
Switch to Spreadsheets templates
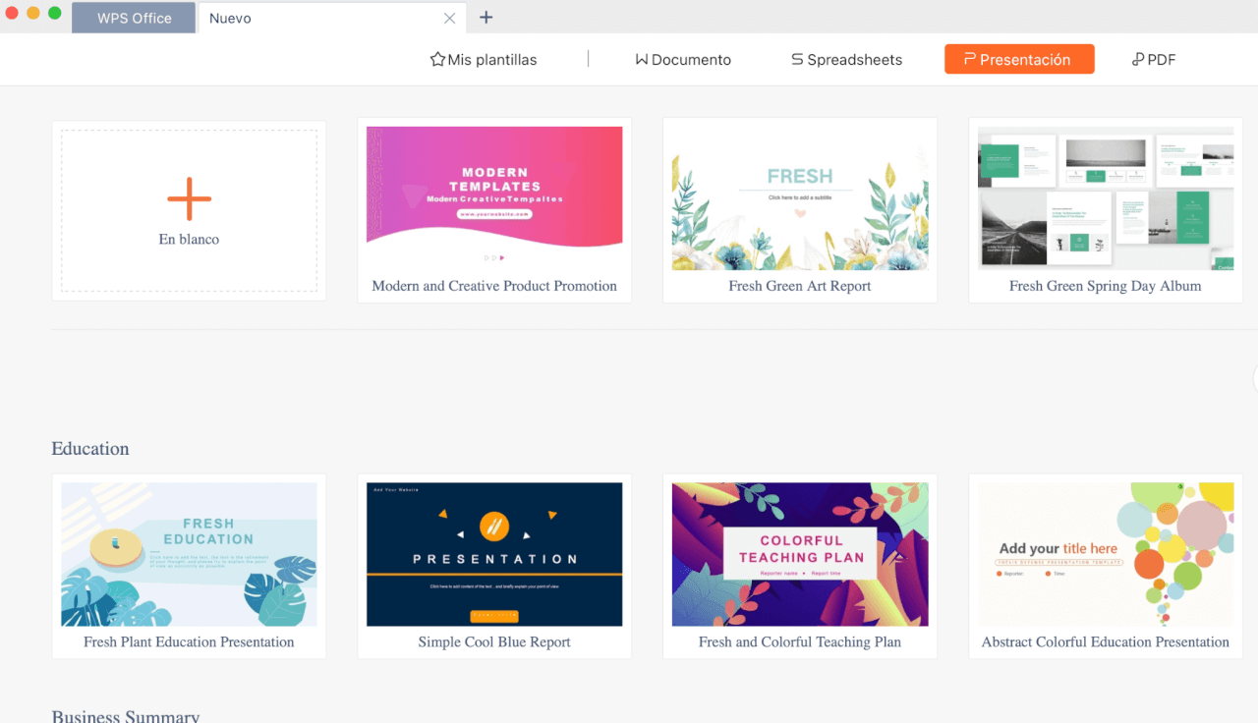coord(846,60)
